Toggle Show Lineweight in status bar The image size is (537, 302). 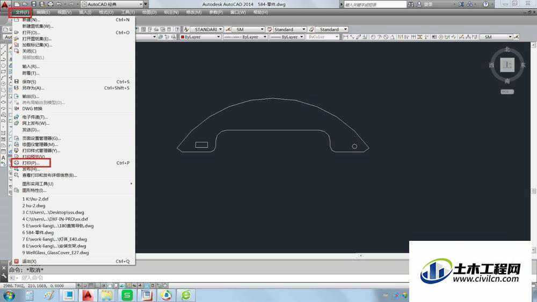(140, 285)
